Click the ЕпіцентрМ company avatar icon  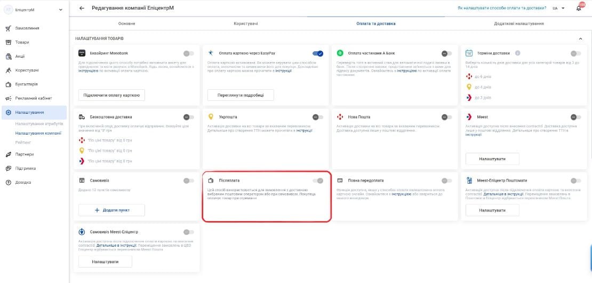pos(8,10)
